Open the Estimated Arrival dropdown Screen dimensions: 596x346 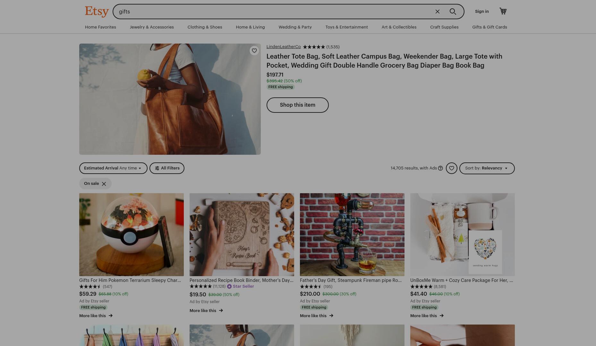[x=113, y=168]
